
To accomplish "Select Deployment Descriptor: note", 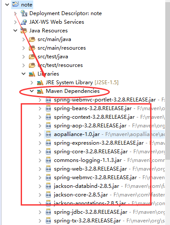I will pyautogui.click(x=66, y=13).
